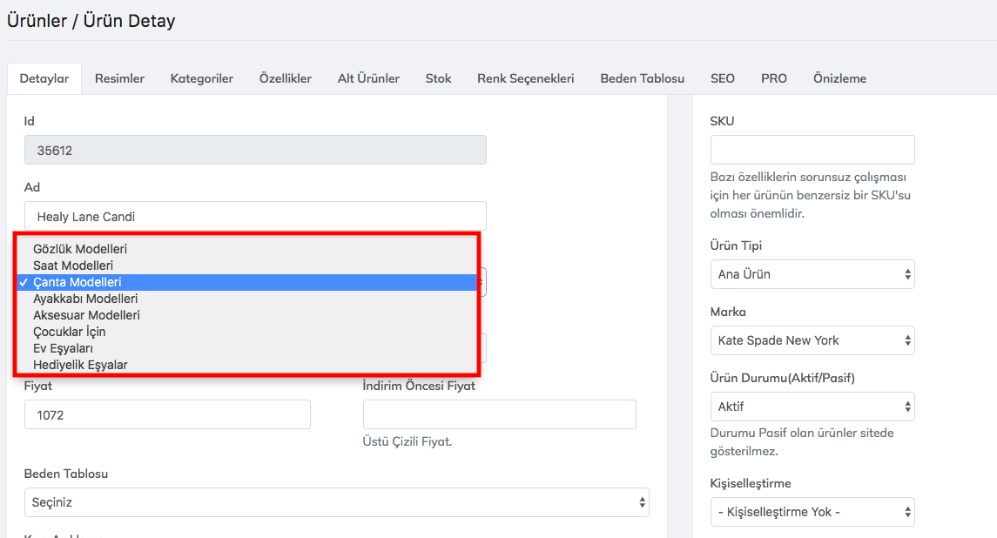This screenshot has width=997, height=538.
Task: Pick Ayakkabı Modelleri from the dropdown list
Action: tap(85, 299)
